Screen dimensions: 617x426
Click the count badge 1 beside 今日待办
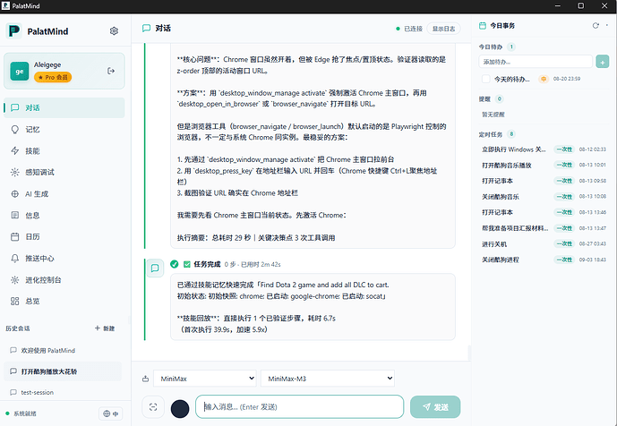tap(511, 47)
